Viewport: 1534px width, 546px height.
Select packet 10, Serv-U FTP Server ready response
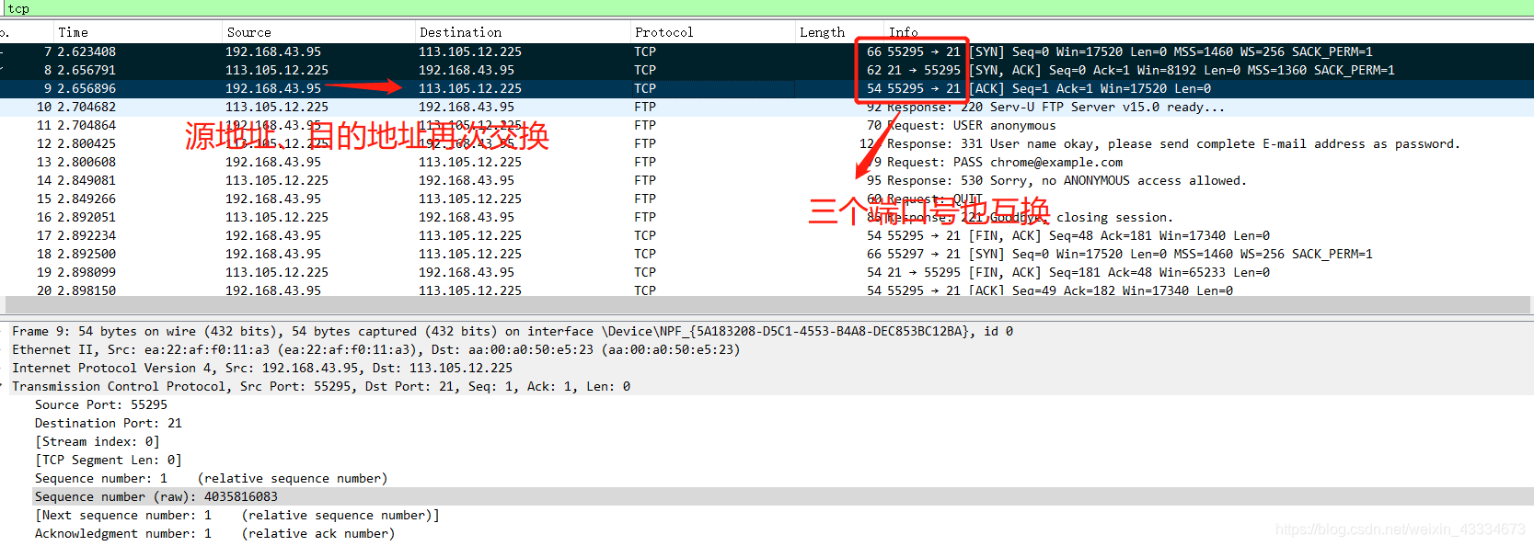coord(767,107)
